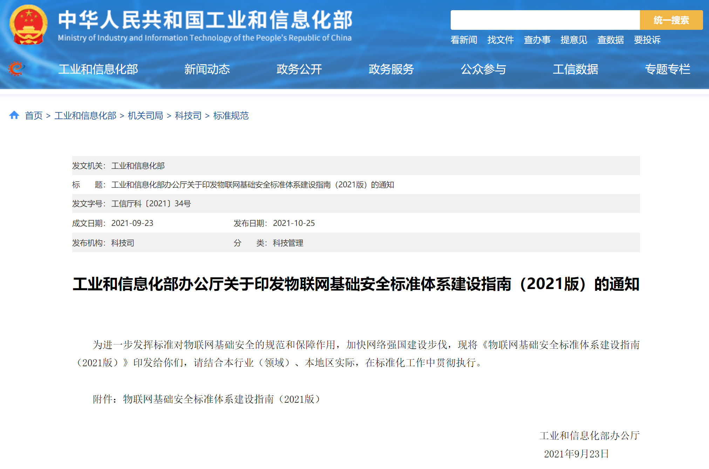This screenshot has height=469, width=709.
Task: Open the 找文件 quick link
Action: (x=500, y=40)
